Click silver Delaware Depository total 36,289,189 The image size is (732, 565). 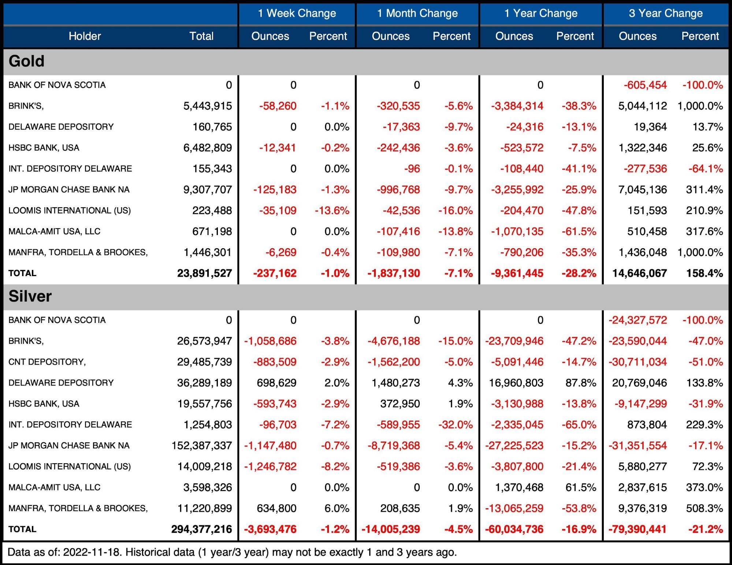pos(204,383)
